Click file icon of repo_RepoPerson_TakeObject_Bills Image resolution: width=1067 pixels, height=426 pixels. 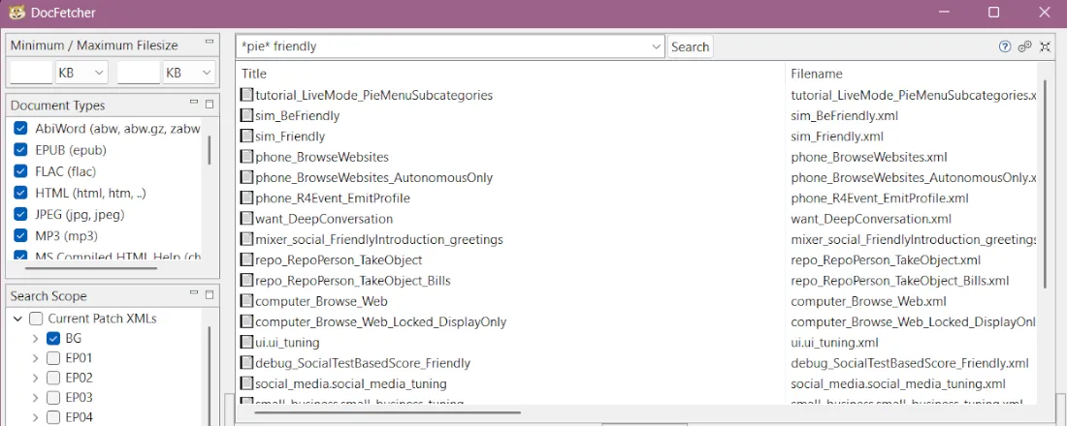(247, 281)
